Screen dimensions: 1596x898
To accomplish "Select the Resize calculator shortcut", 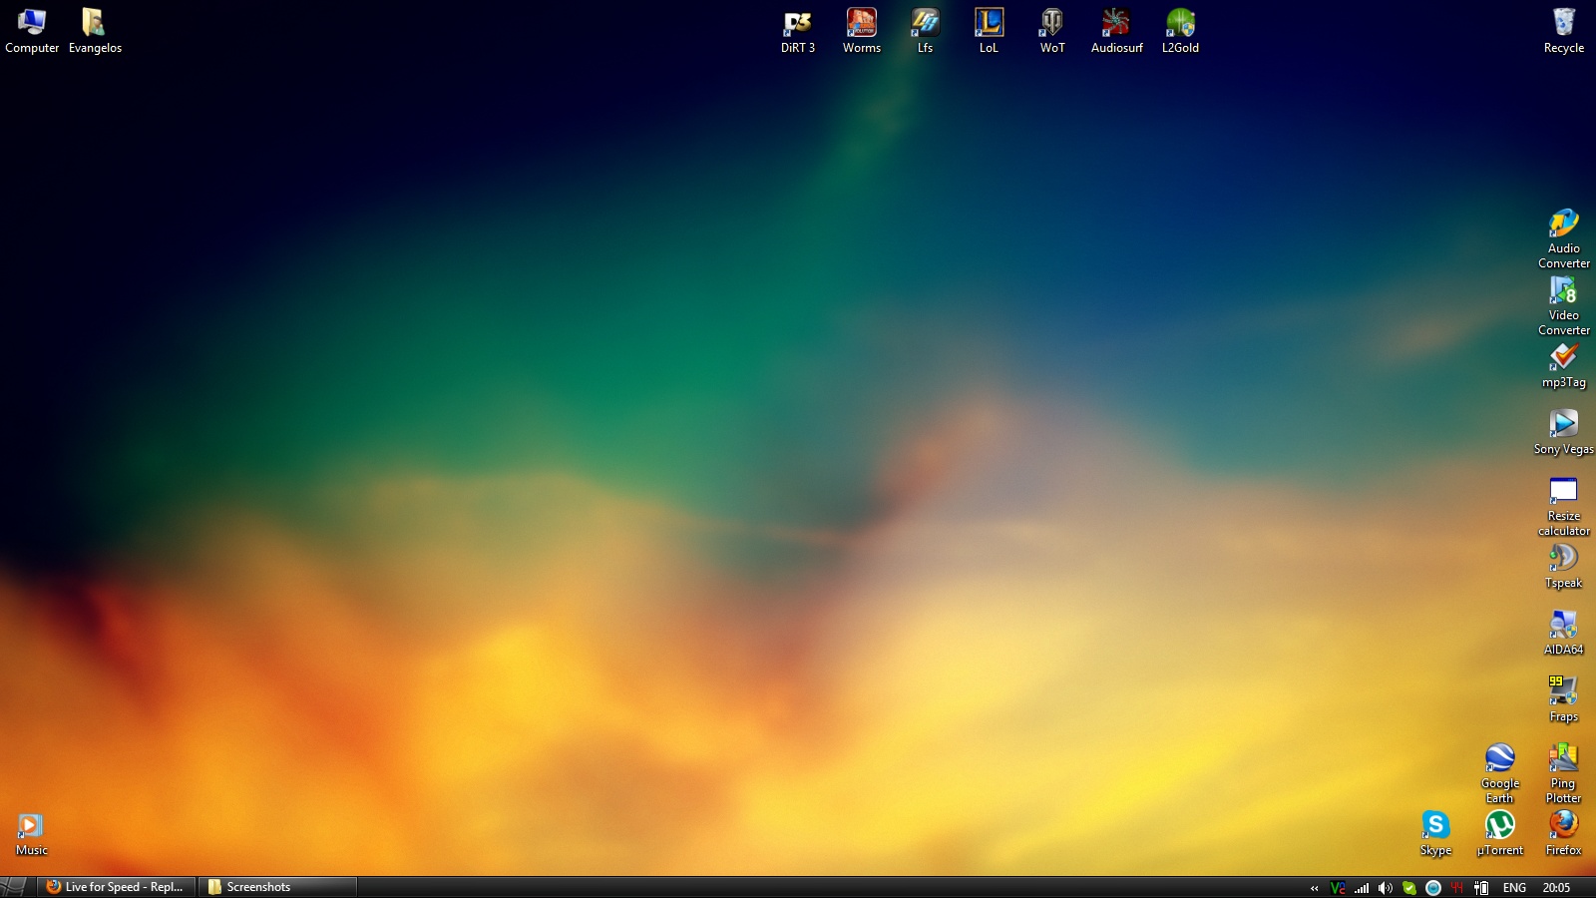I will click(x=1564, y=506).
